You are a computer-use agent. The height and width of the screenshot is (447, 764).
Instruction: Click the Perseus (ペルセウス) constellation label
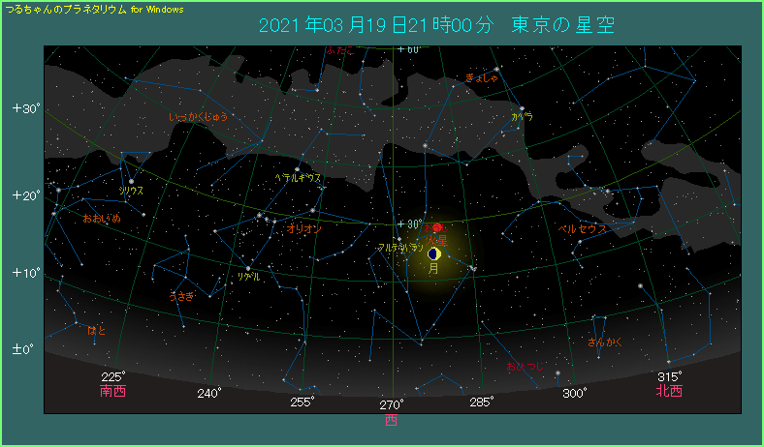coord(583,229)
